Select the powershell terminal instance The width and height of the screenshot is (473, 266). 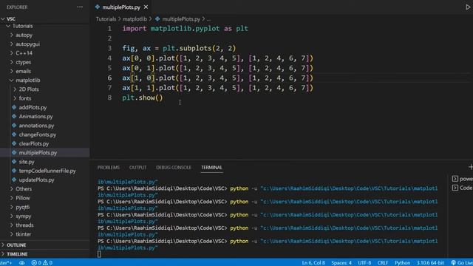click(x=462, y=179)
